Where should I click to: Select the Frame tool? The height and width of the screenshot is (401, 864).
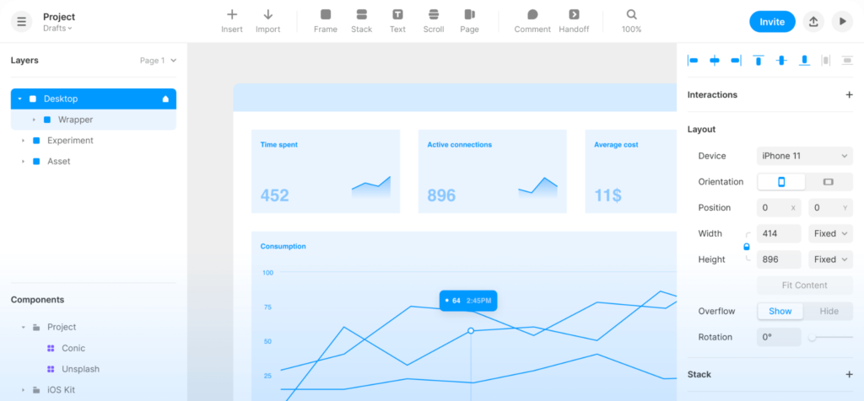pos(326,21)
